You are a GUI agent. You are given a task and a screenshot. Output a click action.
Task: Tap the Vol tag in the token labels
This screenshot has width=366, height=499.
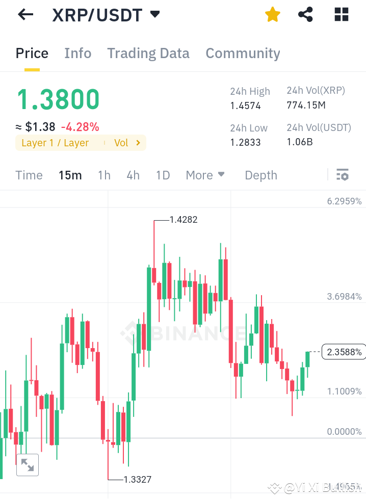click(x=120, y=143)
